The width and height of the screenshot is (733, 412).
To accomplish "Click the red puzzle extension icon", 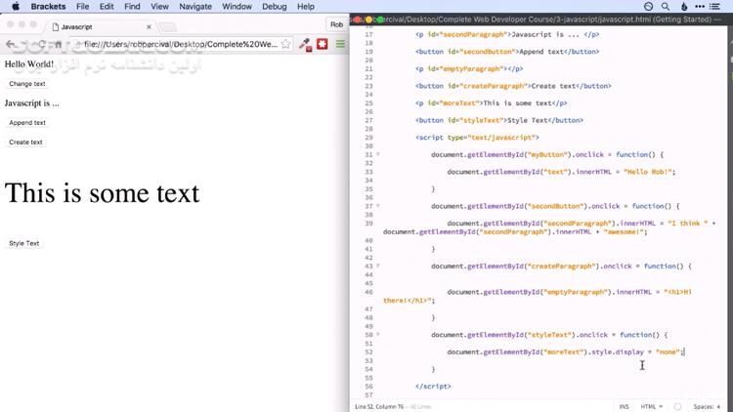I will (323, 44).
